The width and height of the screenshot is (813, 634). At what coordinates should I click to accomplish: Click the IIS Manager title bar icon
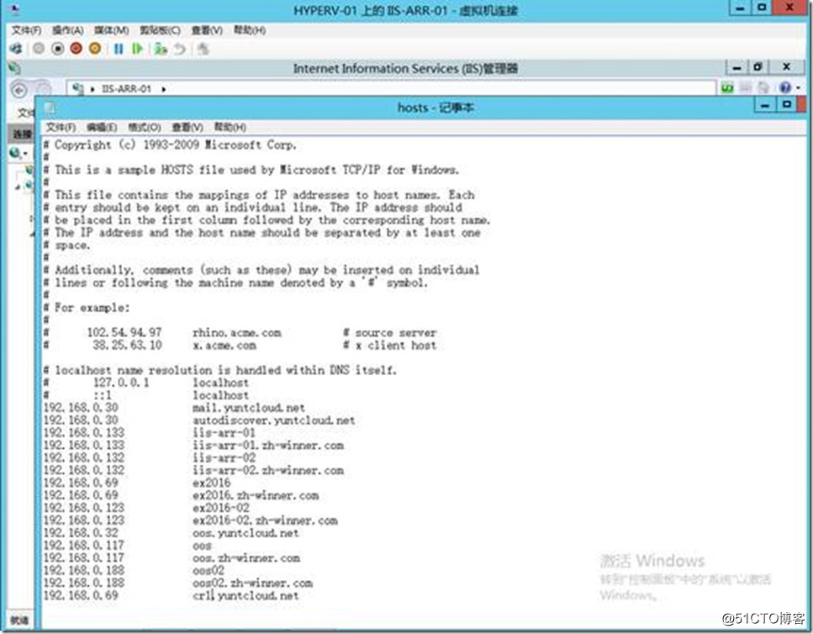(14, 68)
